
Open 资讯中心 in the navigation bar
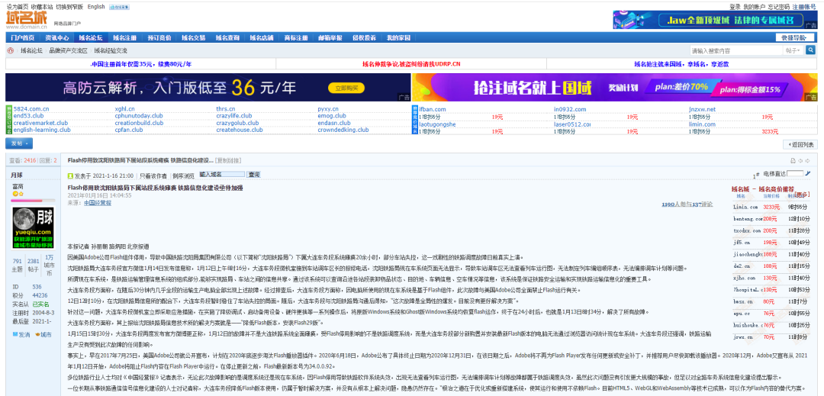56,38
